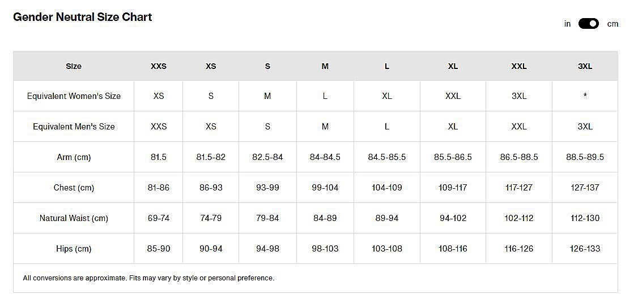Viewport: 638px width, 303px height.
Task: Select the 84-89 natural waist cell
Action: click(x=325, y=218)
